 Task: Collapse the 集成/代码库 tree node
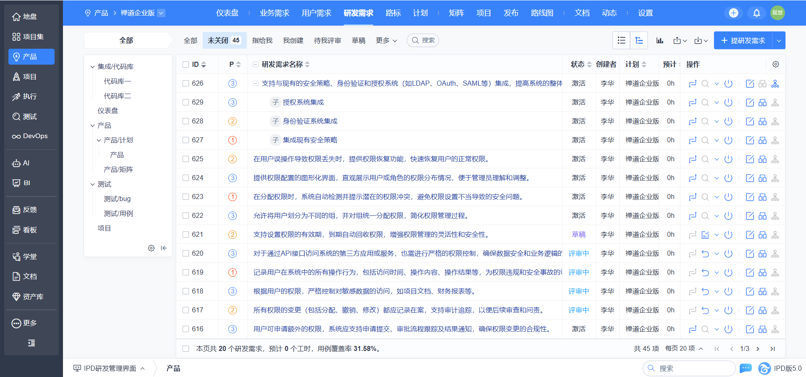point(92,67)
